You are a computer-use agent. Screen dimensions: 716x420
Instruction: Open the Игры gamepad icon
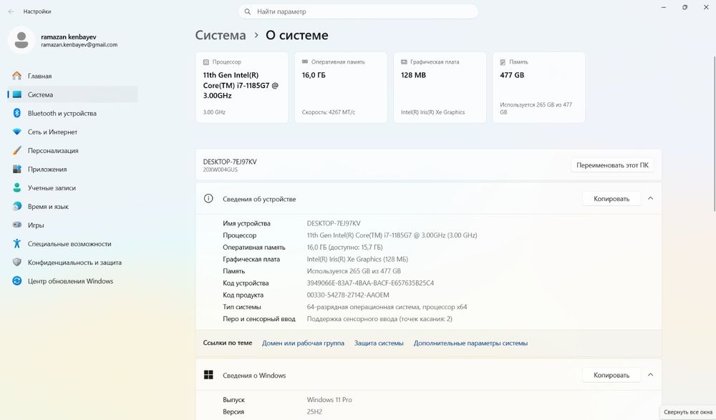point(17,225)
